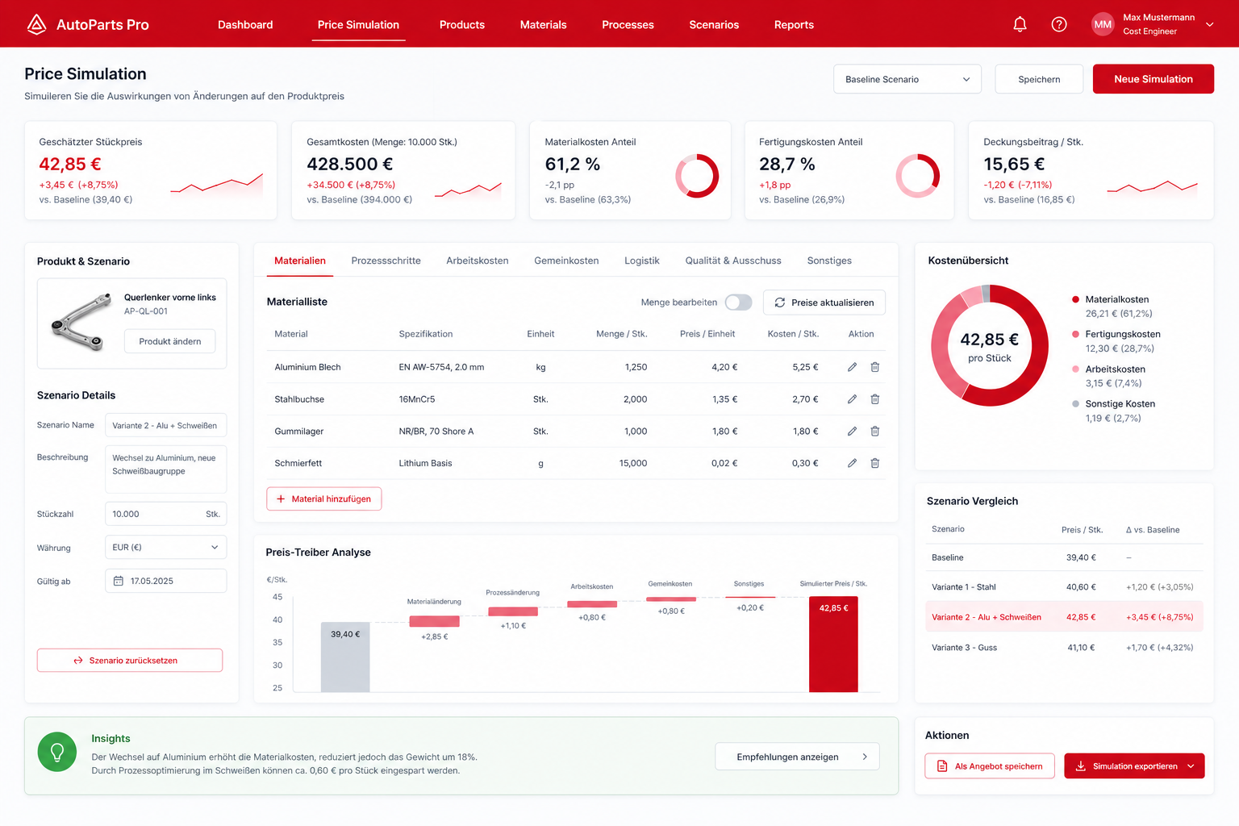Edit the Aluminium Blech row with pencil icon
The image size is (1239, 826).
(x=852, y=367)
